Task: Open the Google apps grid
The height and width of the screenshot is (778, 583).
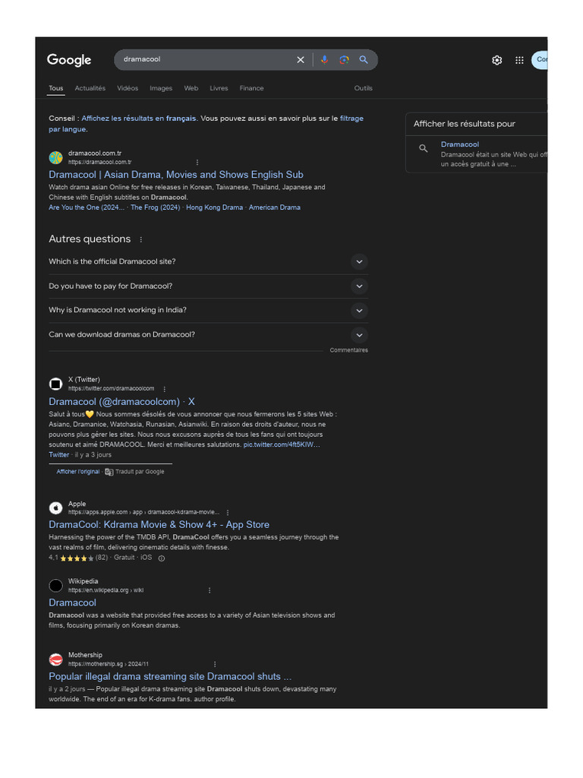Action: click(x=519, y=60)
